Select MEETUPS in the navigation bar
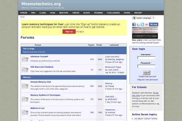Viewport: 182px width, 121px height. click(x=64, y=13)
